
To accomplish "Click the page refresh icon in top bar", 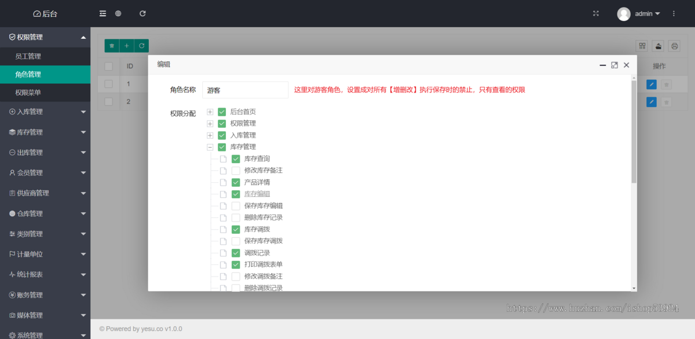I will [x=142, y=13].
